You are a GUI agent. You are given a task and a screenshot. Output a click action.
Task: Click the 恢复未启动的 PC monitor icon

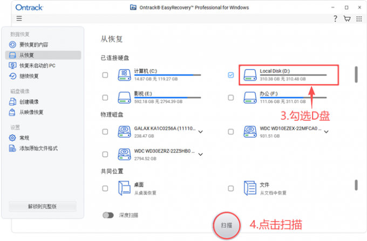(x=12, y=65)
